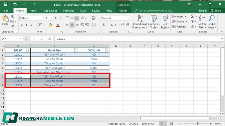
Task: Apply Comma Style number format
Action: point(116,25)
